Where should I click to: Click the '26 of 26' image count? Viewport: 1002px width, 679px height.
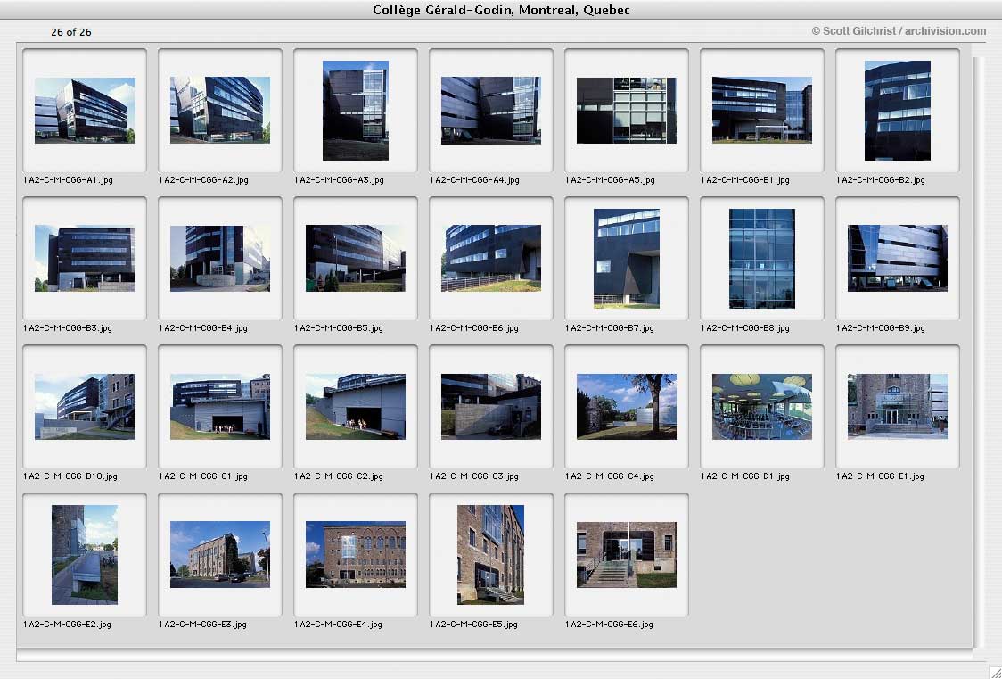(x=71, y=32)
